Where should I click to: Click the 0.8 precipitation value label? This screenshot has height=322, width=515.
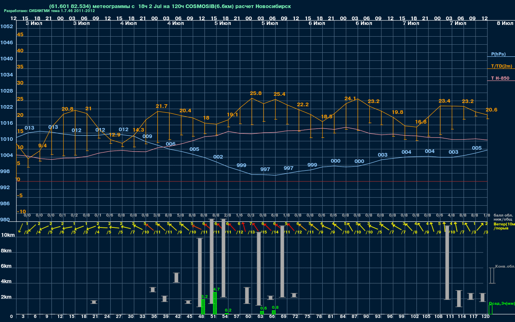pos(275,308)
